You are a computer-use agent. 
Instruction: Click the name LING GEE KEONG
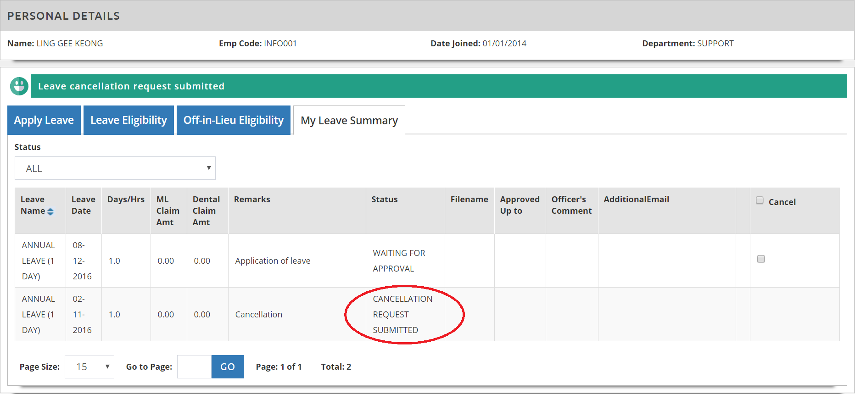point(70,44)
